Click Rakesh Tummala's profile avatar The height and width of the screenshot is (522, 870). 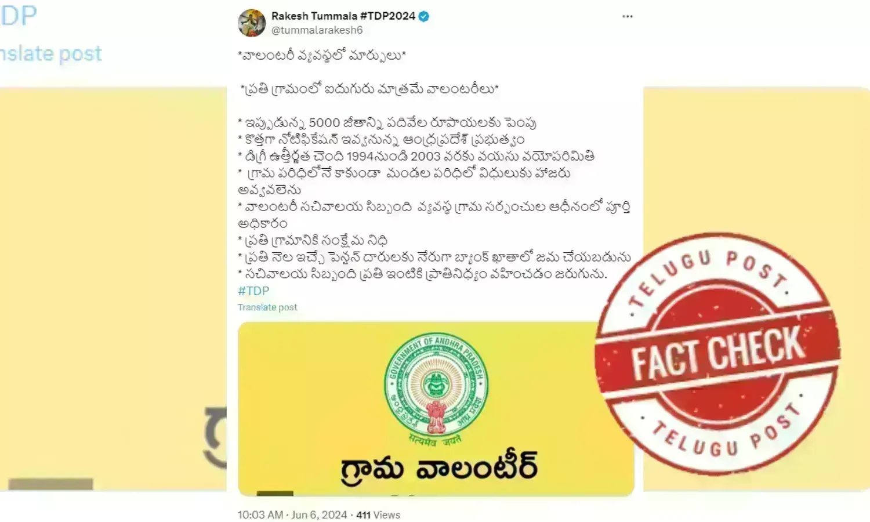pyautogui.click(x=252, y=23)
